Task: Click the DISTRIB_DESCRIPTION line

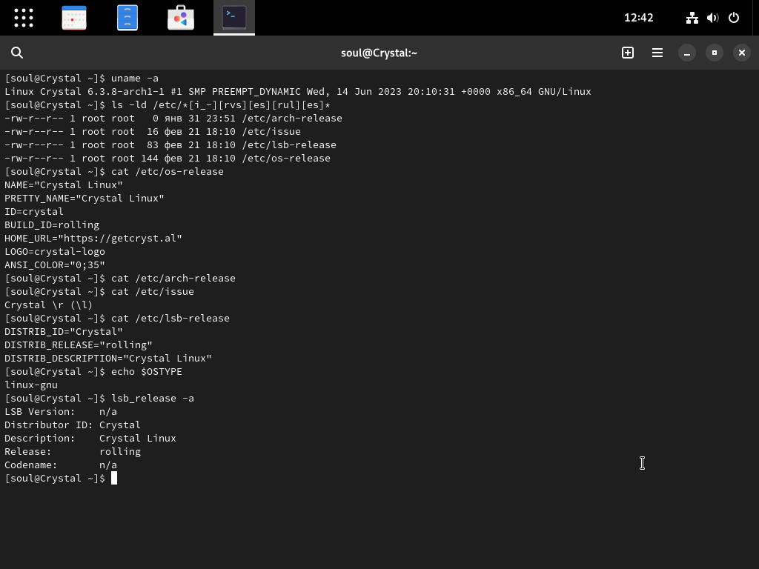Action: 108,359
